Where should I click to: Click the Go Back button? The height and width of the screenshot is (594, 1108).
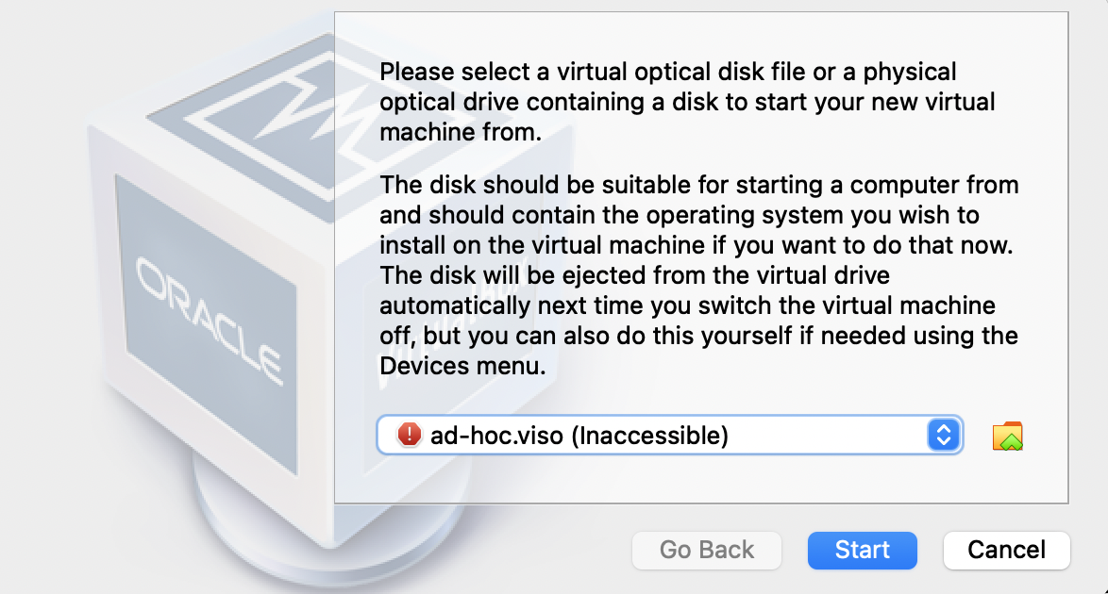coord(707,550)
